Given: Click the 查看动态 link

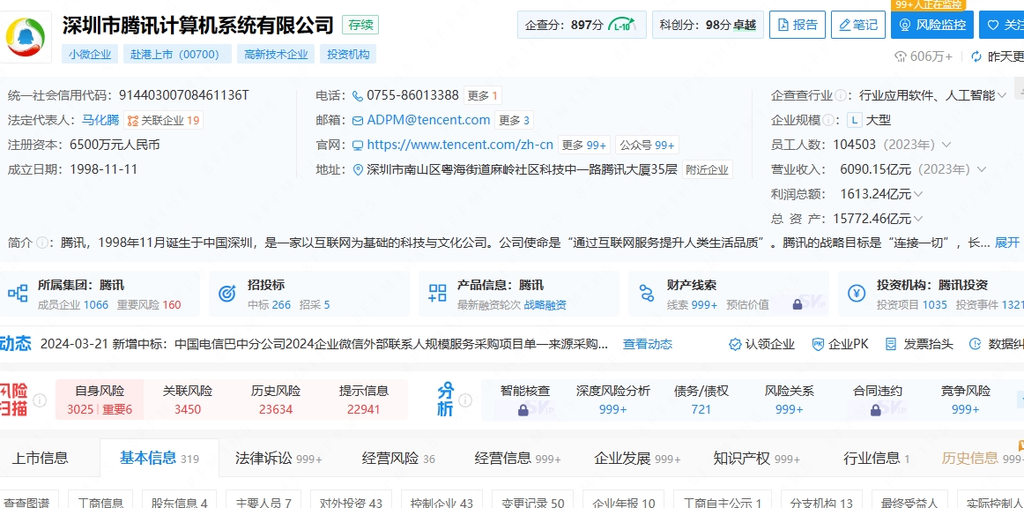Looking at the screenshot, I should 646,344.
